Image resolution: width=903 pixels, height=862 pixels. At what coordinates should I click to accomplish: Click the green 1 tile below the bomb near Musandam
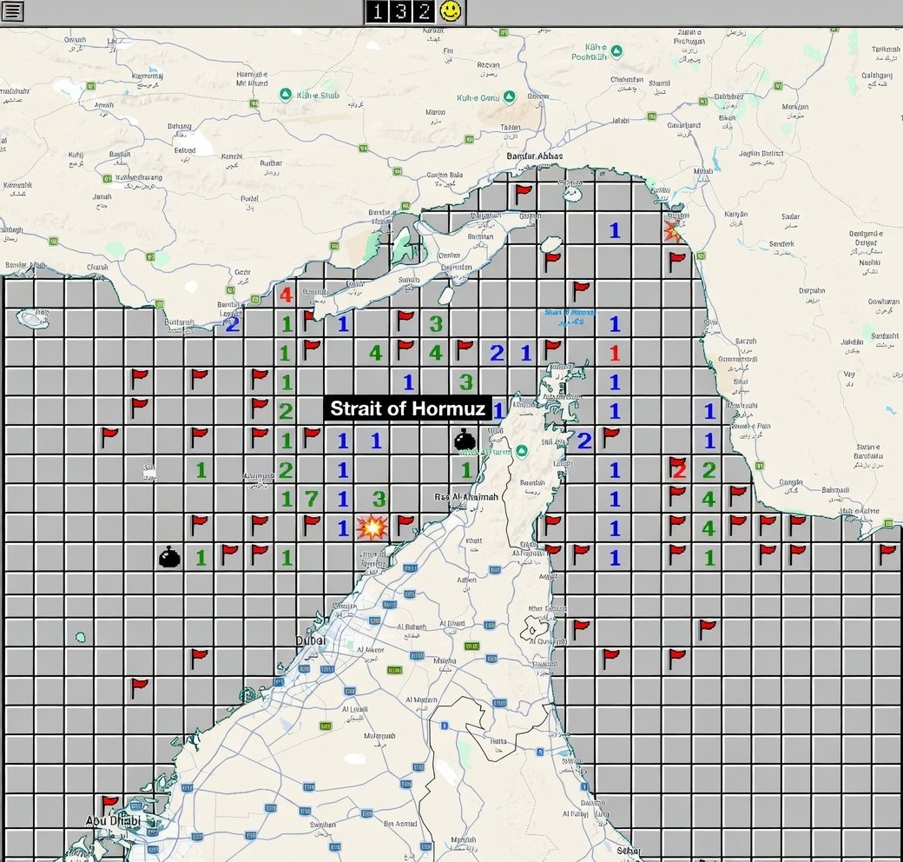click(466, 471)
